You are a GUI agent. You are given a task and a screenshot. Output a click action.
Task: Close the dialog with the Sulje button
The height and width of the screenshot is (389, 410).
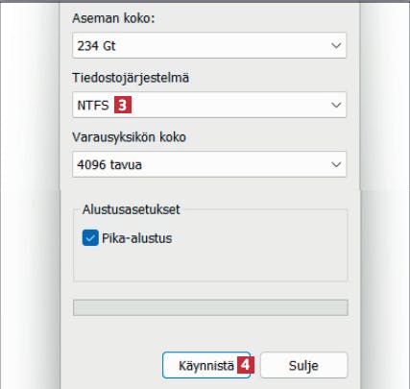303,365
